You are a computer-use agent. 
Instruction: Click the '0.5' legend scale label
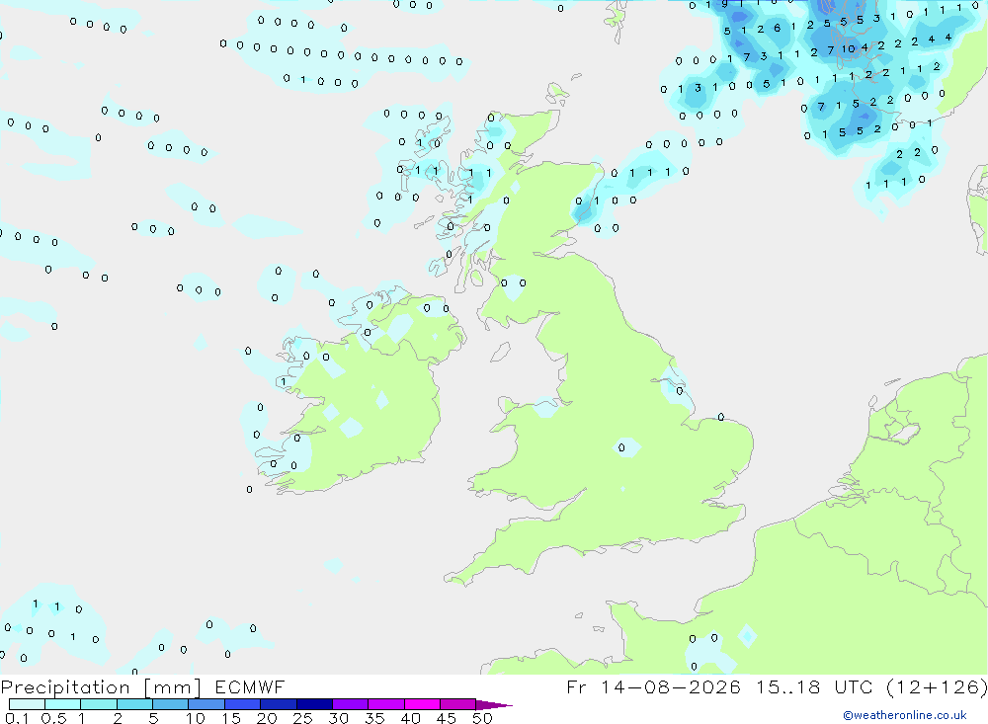coord(54,718)
